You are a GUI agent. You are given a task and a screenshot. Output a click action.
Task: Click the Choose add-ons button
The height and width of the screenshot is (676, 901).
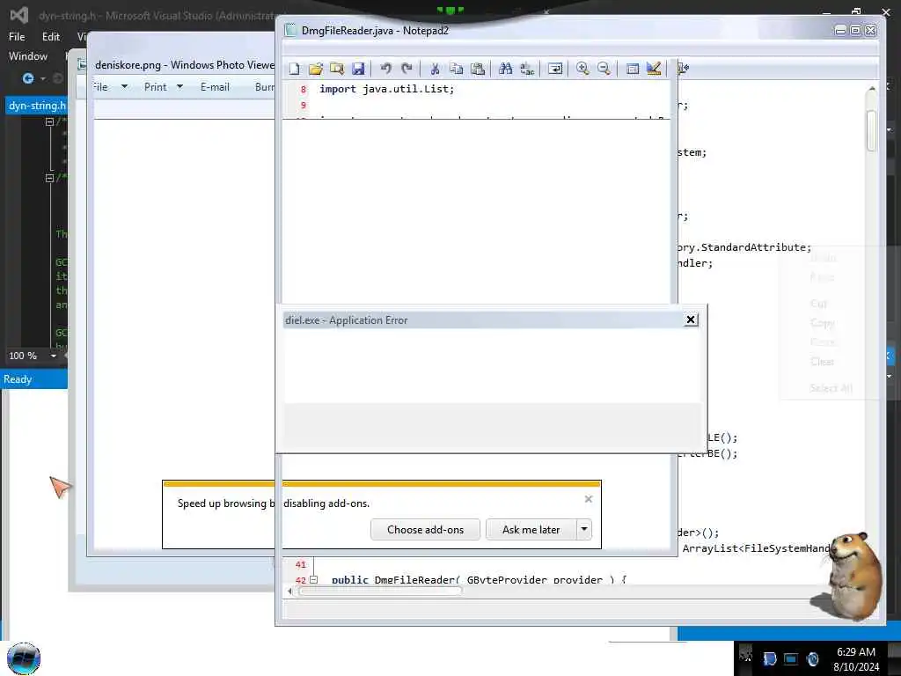pos(425,529)
